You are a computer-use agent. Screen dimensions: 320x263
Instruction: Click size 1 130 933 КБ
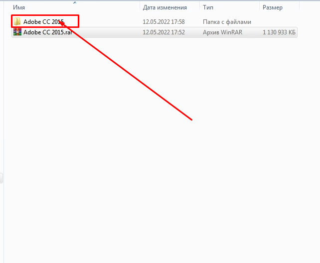pyautogui.click(x=279, y=32)
